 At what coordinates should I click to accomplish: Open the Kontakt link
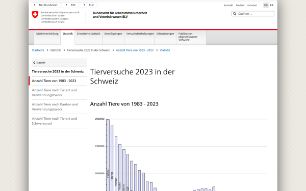pos(228,5)
